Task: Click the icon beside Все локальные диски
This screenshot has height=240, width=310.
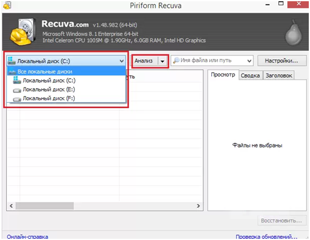Action: point(12,72)
